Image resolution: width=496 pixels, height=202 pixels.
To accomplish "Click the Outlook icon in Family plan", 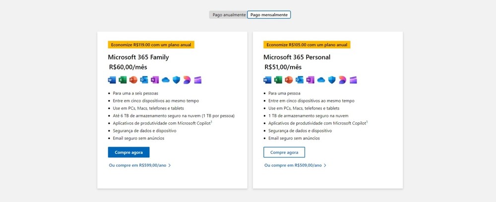I will pos(144,80).
